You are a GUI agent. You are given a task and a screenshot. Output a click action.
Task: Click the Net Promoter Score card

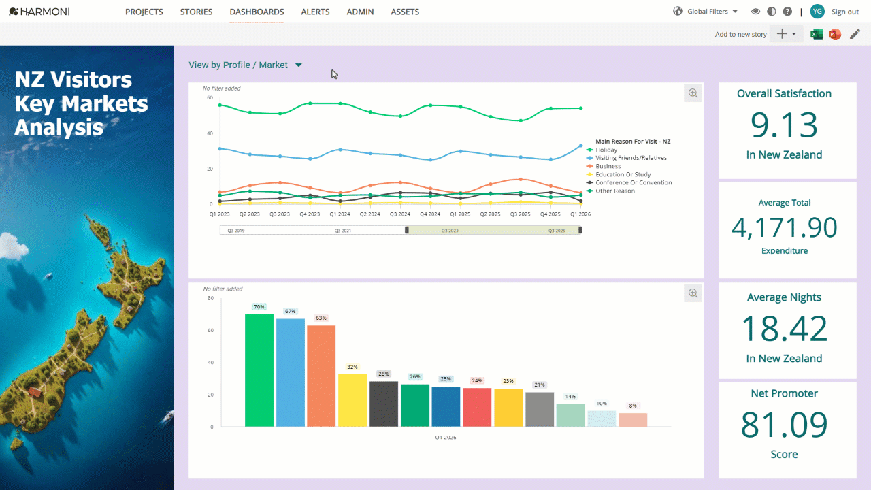pyautogui.click(x=787, y=430)
